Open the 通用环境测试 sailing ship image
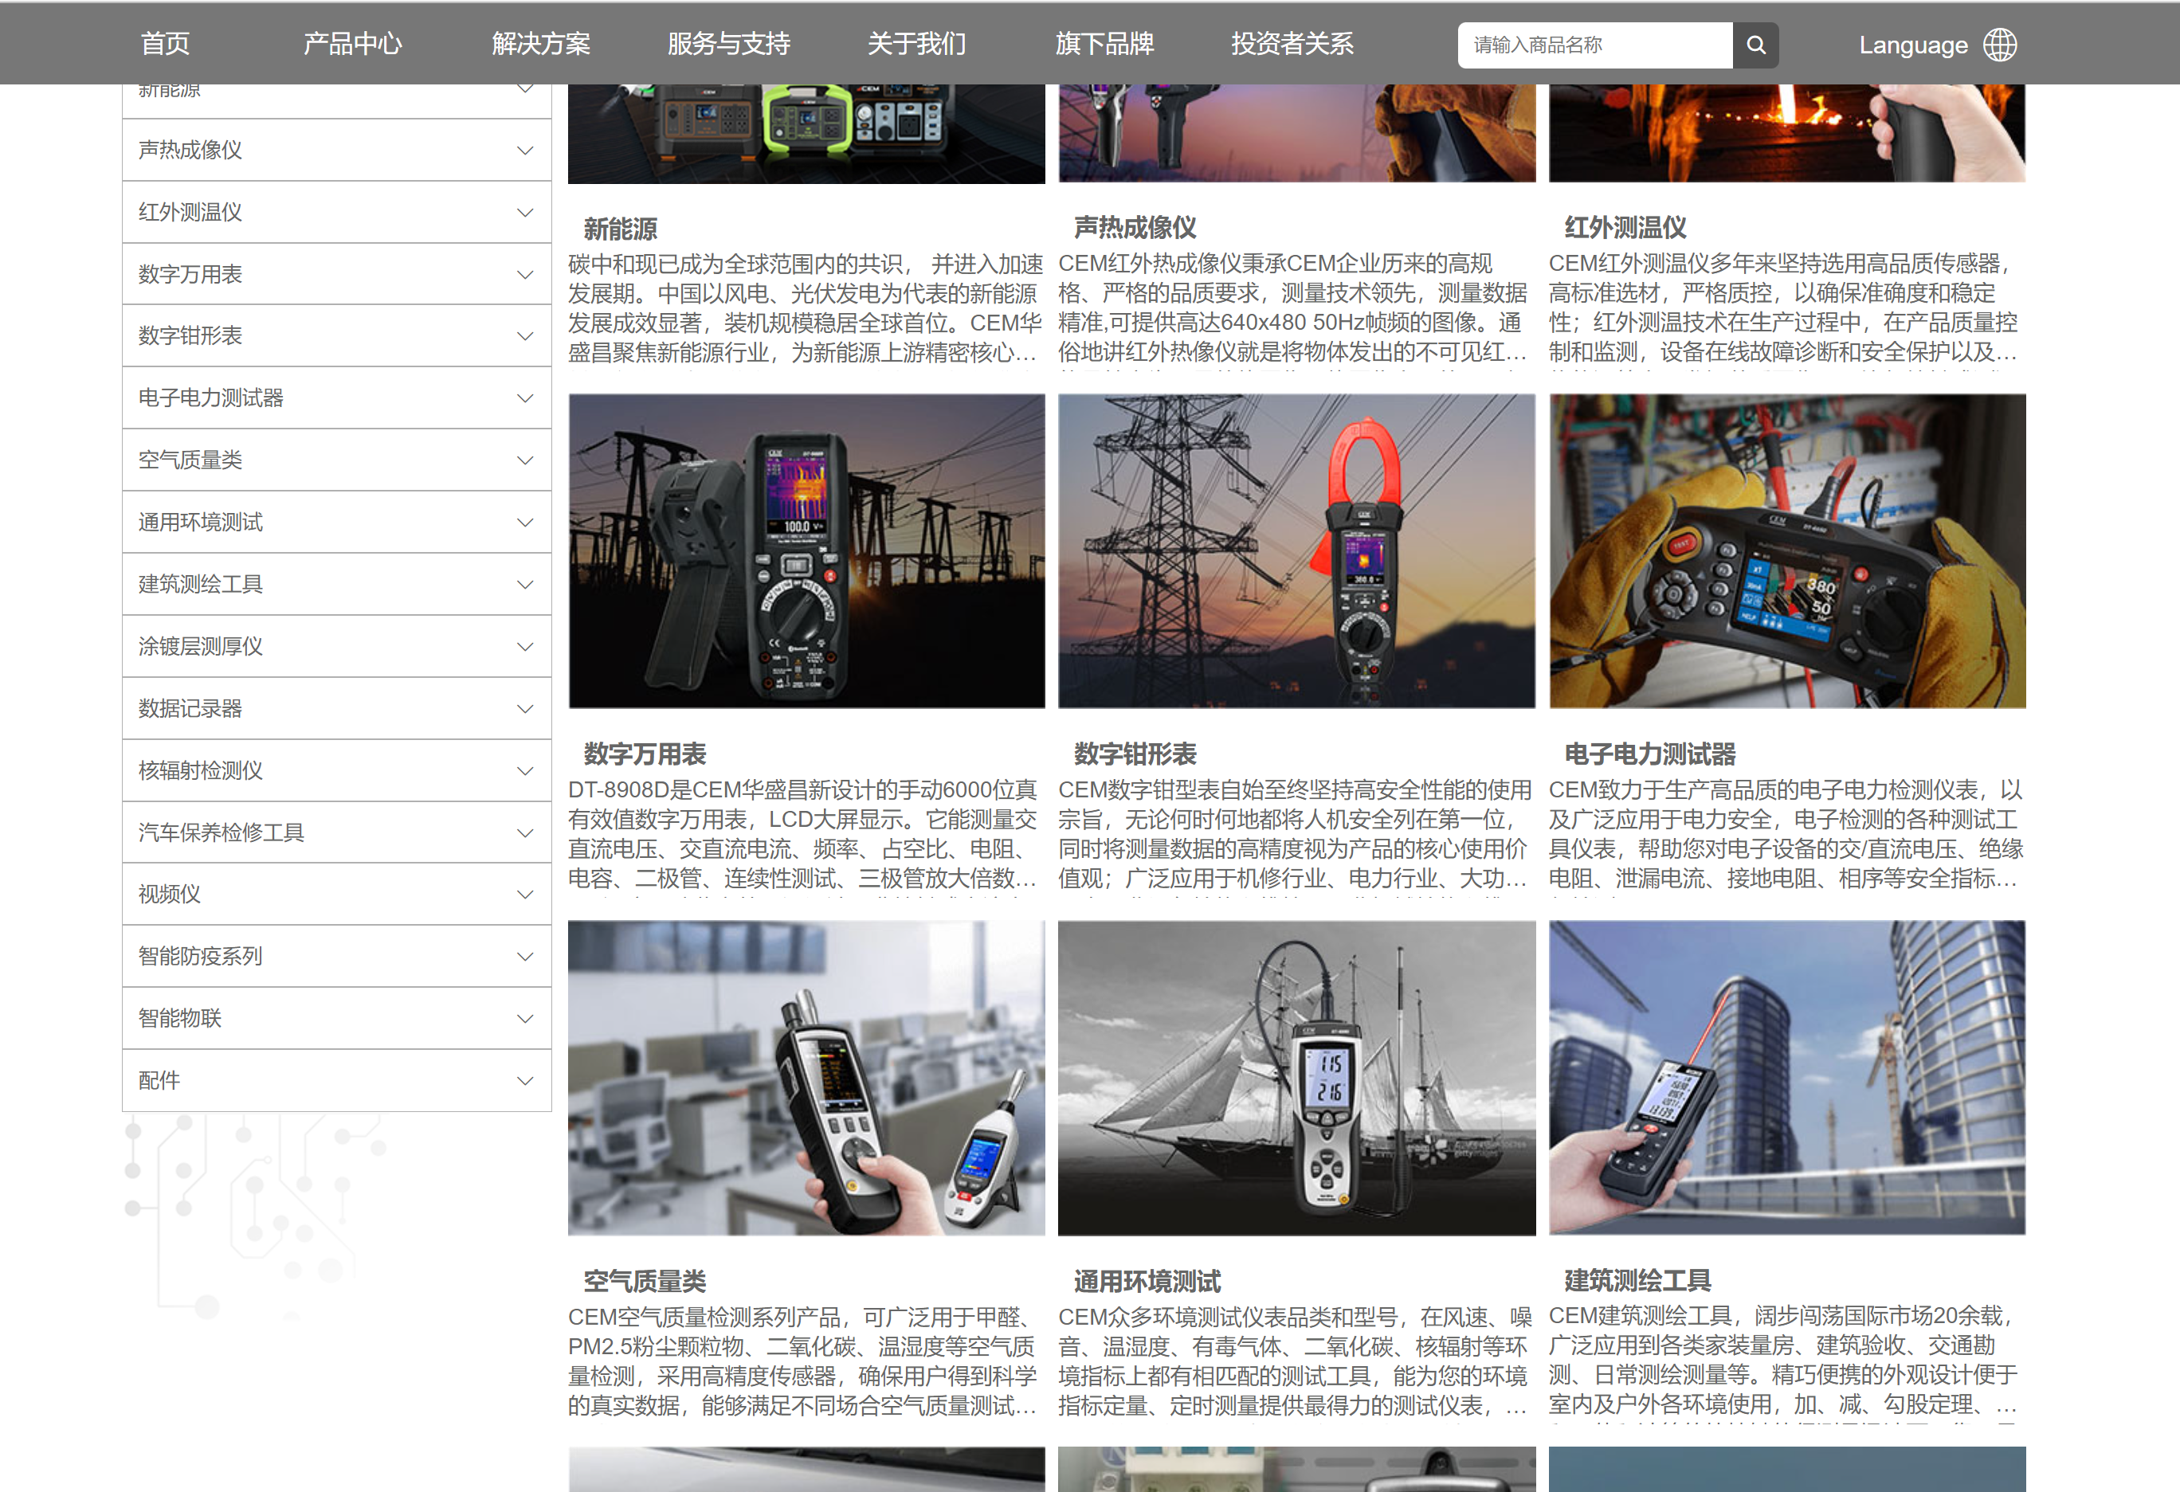Image resolution: width=2180 pixels, height=1492 pixels. [1296, 1078]
